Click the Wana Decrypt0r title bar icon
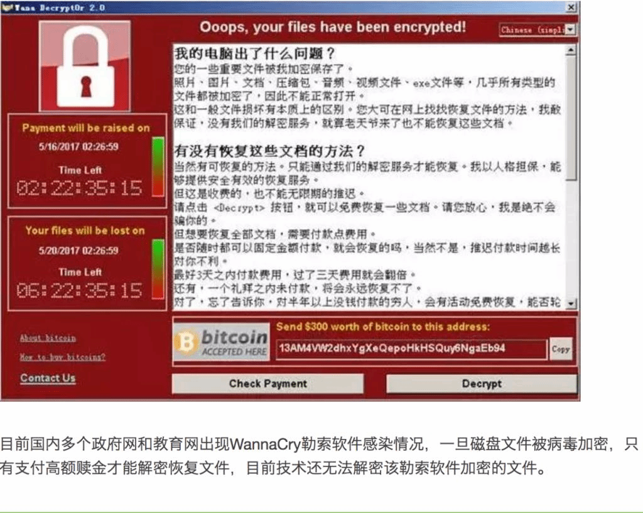643x513 pixels. click(7, 8)
